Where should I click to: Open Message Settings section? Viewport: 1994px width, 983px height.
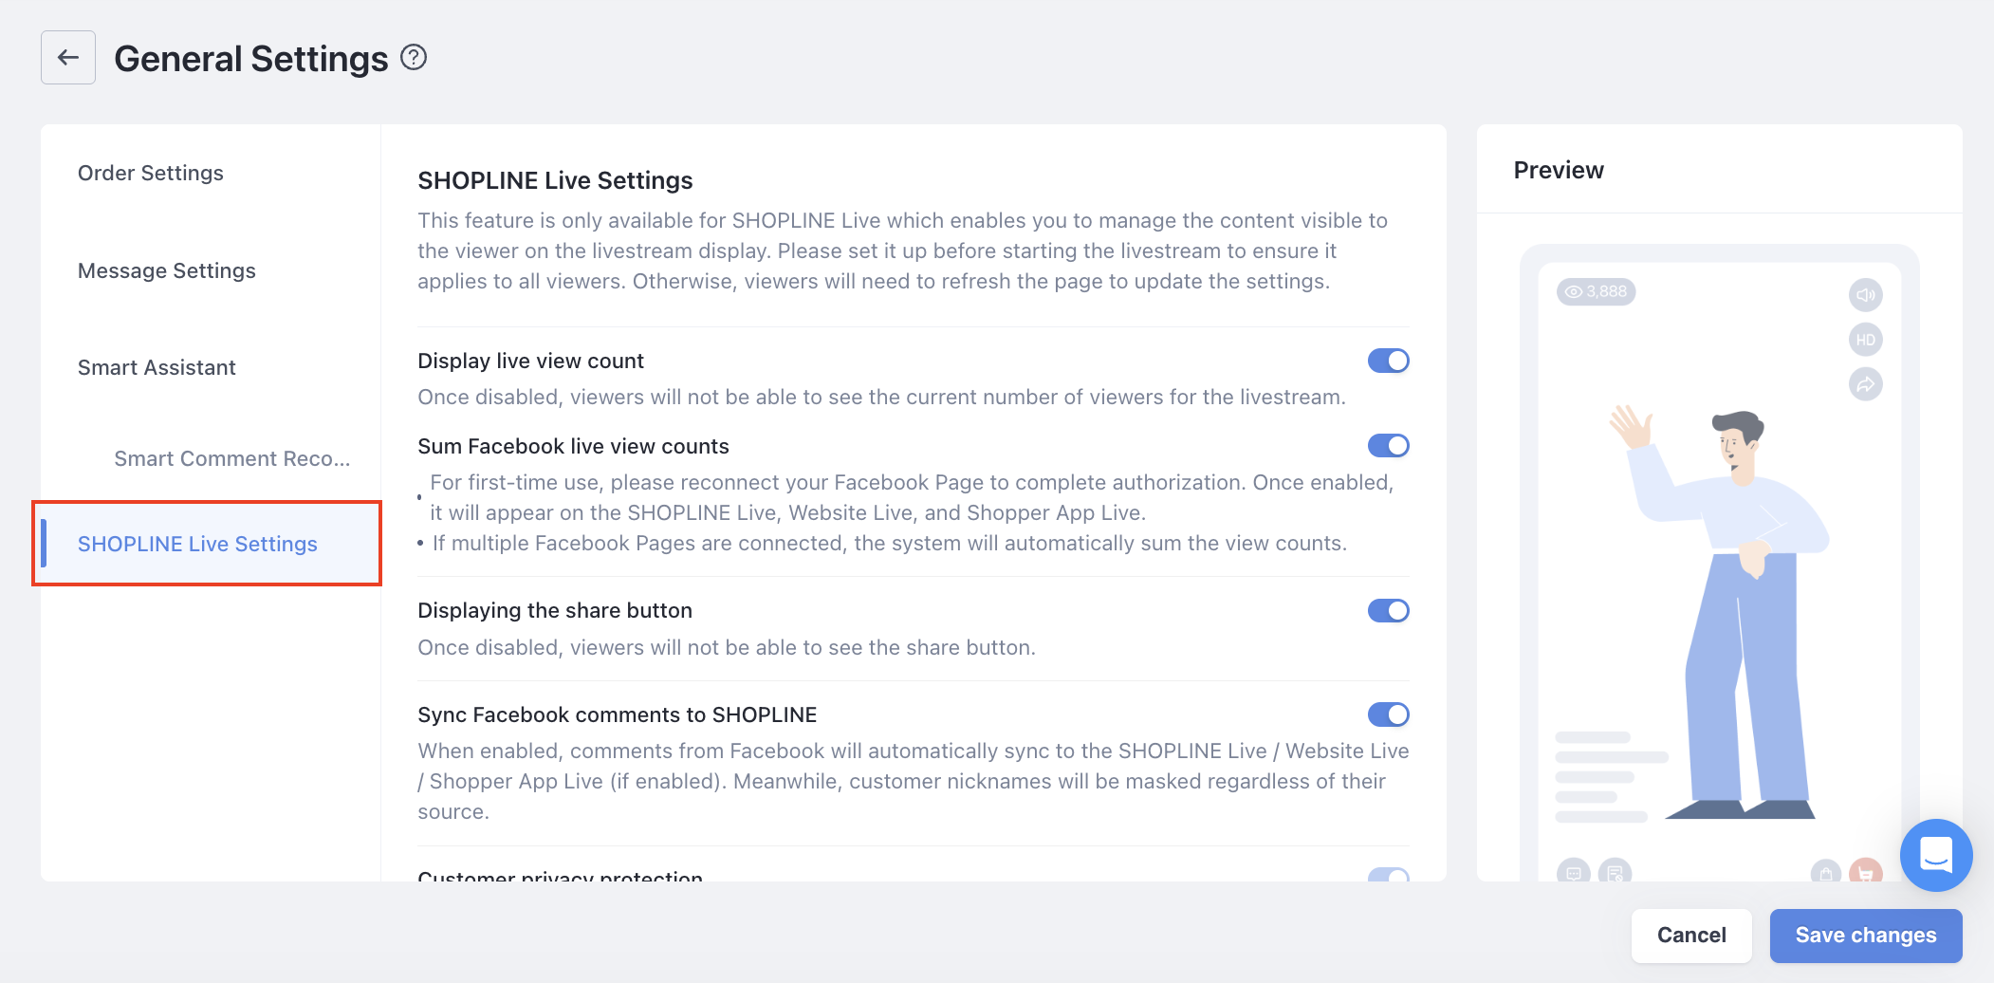point(167,270)
